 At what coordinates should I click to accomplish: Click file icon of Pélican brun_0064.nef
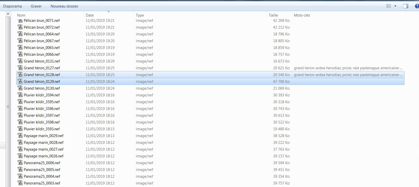tap(20, 34)
